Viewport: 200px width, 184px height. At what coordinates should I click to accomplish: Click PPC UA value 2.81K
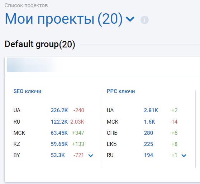151,110
